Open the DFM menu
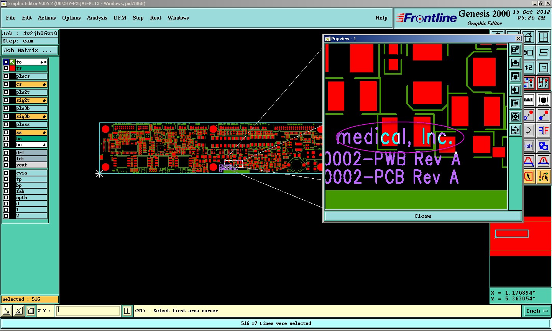Image resolution: width=552 pixels, height=331 pixels. pyautogui.click(x=120, y=18)
